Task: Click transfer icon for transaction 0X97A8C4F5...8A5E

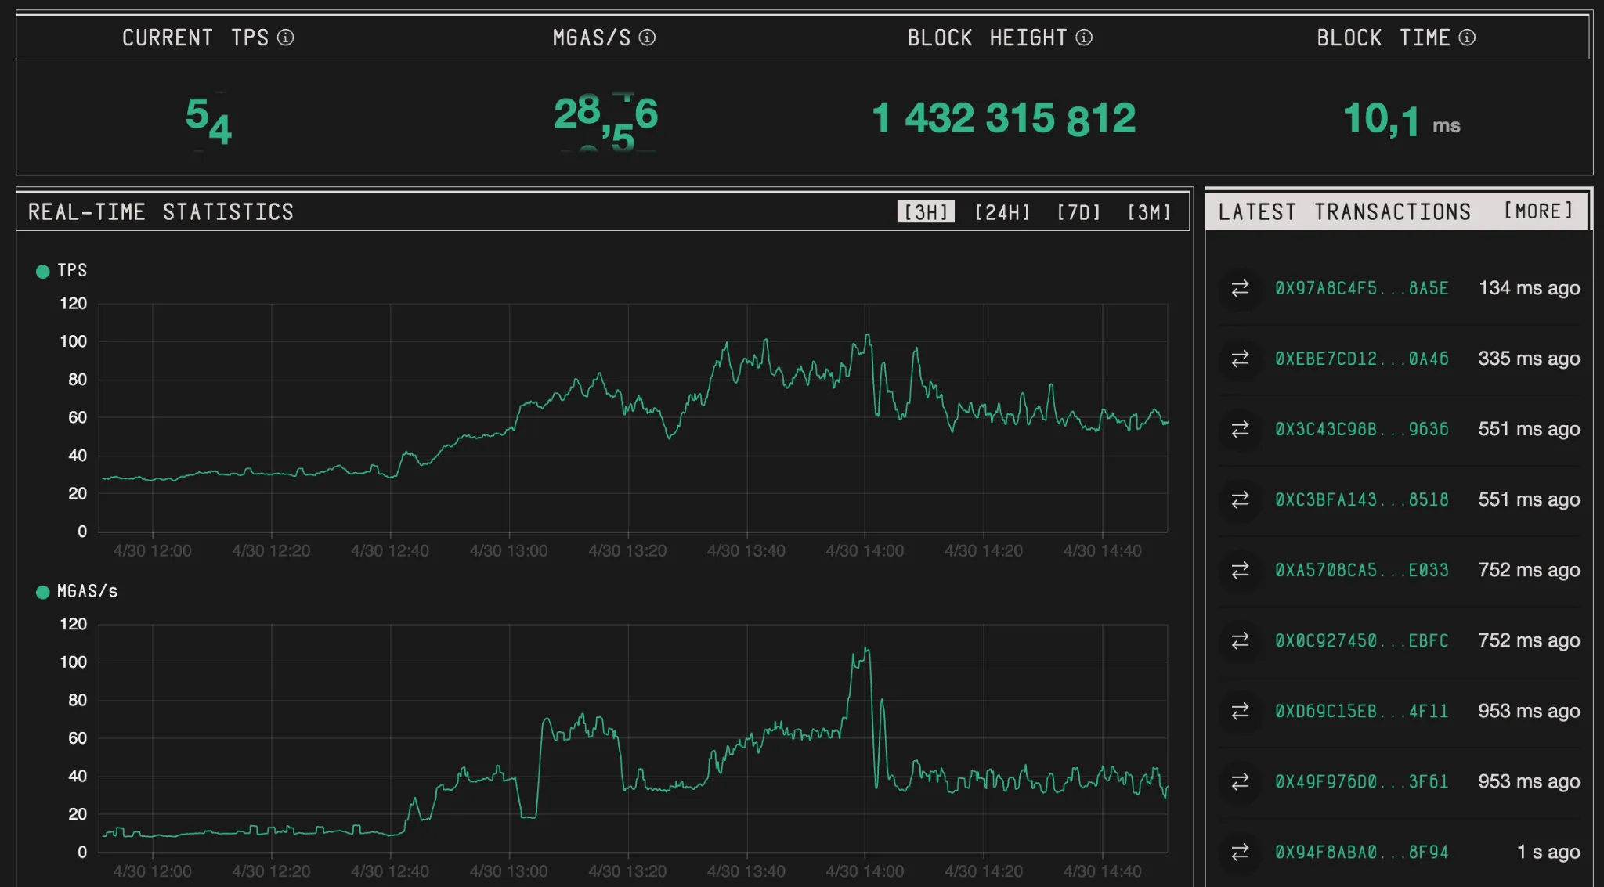Action: pyautogui.click(x=1240, y=289)
